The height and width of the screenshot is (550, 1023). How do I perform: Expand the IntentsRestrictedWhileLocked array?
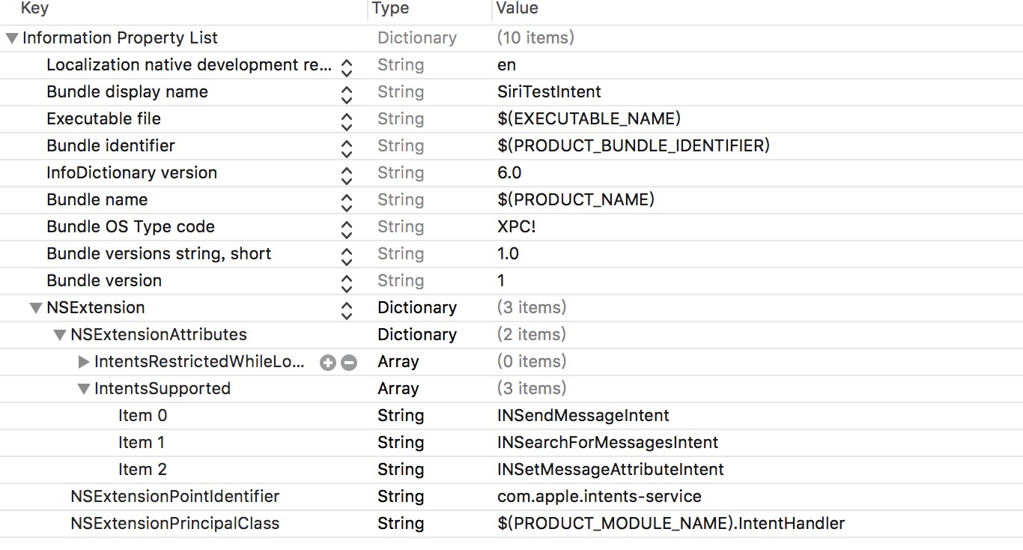point(84,362)
